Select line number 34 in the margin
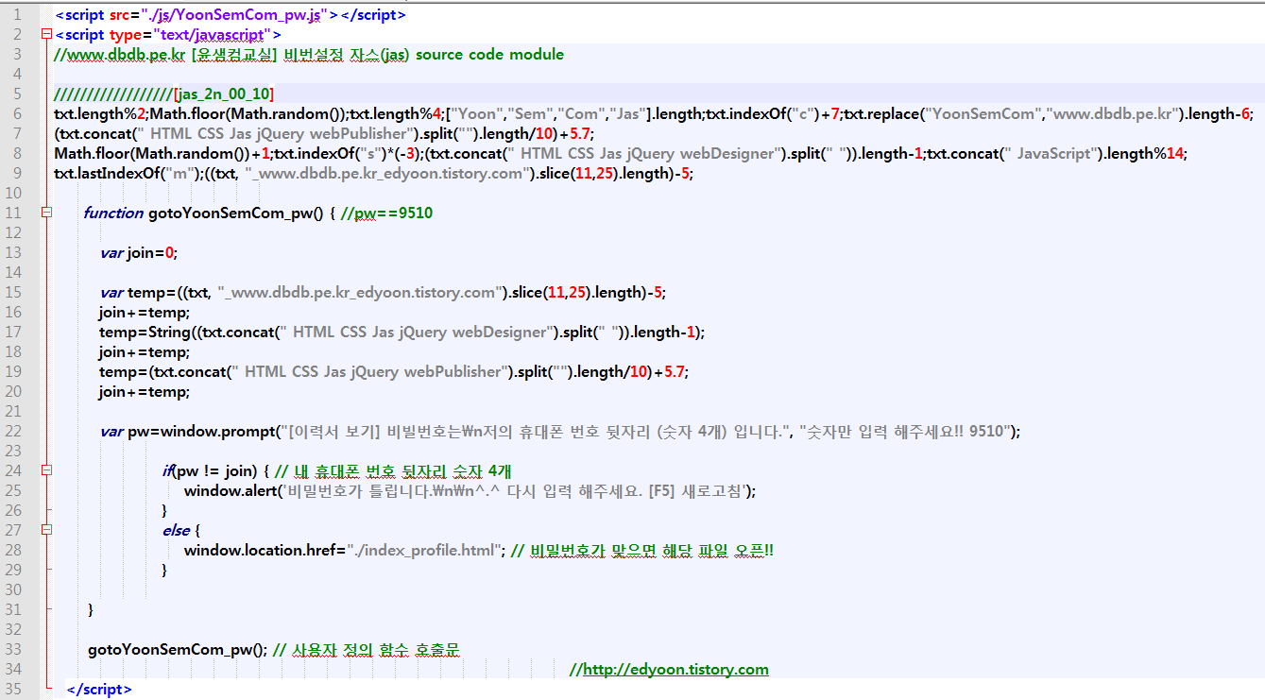The image size is (1265, 700). 13,670
